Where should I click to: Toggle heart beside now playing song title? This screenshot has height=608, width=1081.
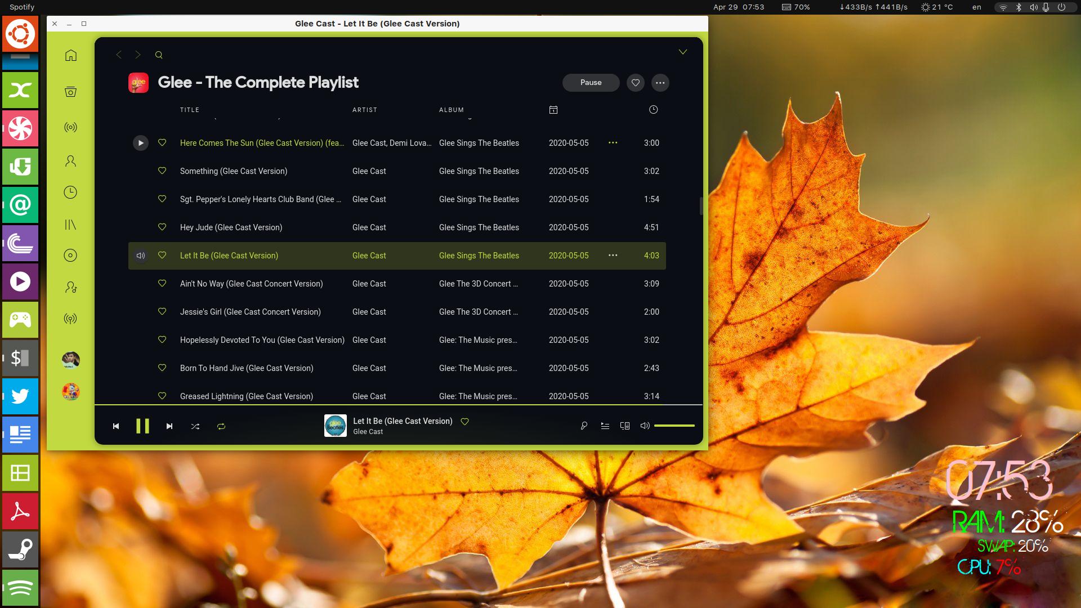(465, 421)
